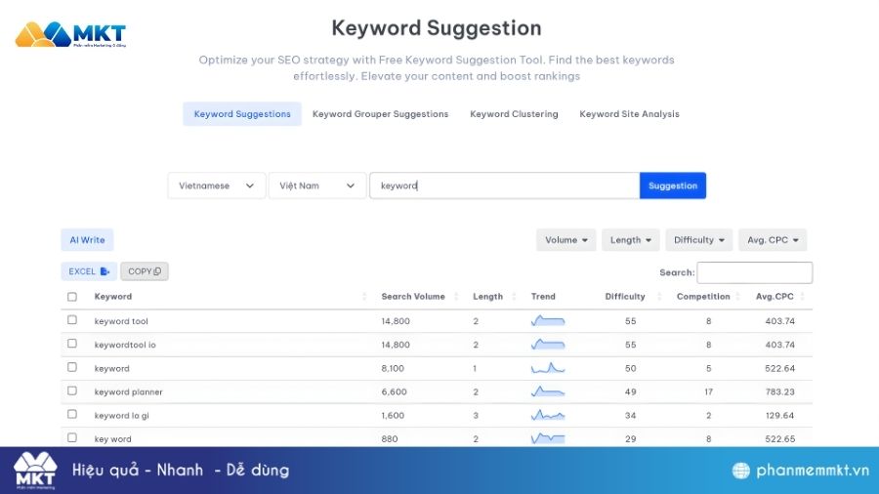Click the 8,100 search volume value
Viewport: 879px width, 494px height.
(x=393, y=368)
